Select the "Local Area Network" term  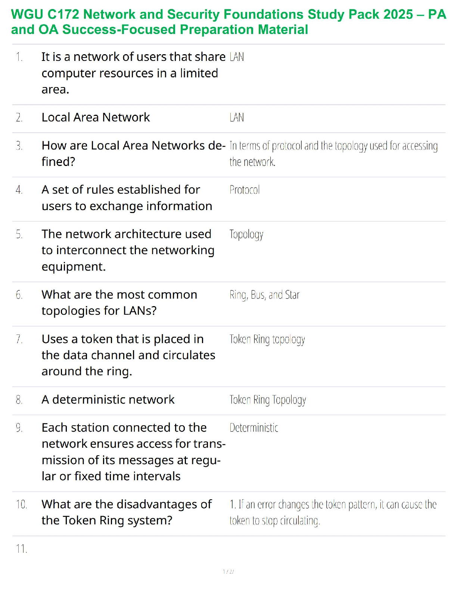click(96, 117)
